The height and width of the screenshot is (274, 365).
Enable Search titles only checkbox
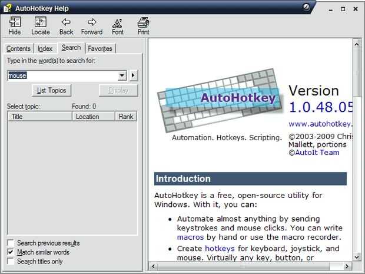point(11,261)
